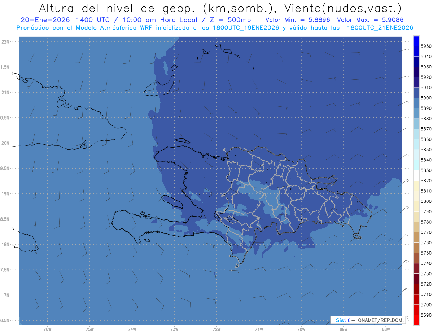Click the "5870" colorbar value
Screen dimensions: 433x334
coord(426,129)
